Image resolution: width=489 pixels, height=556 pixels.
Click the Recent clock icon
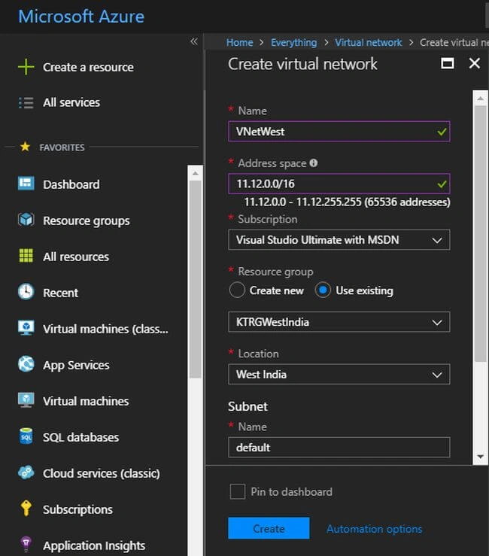pos(26,292)
